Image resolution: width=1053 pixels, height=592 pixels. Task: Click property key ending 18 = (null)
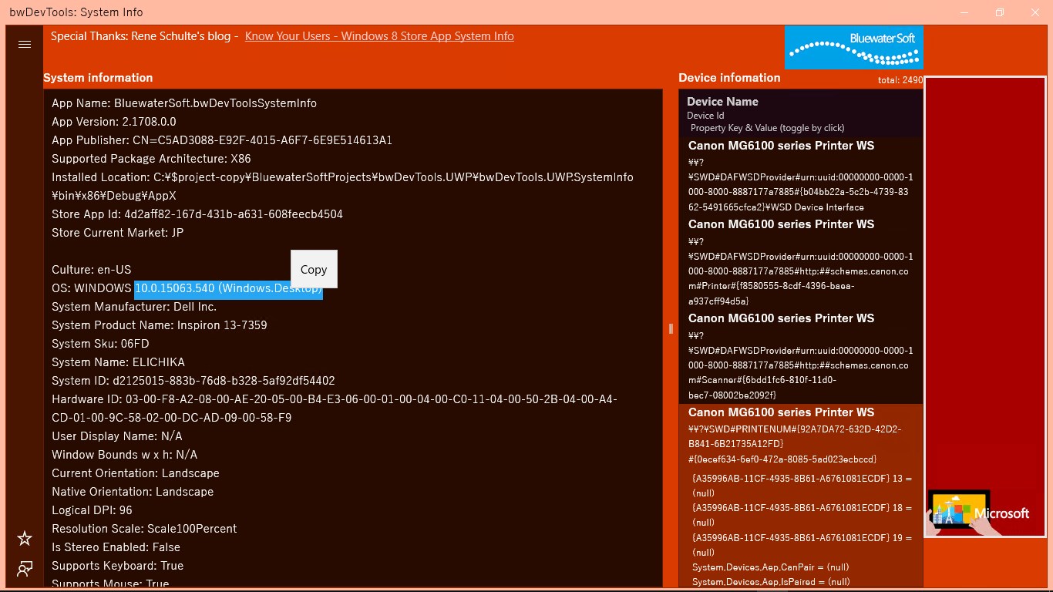802,515
